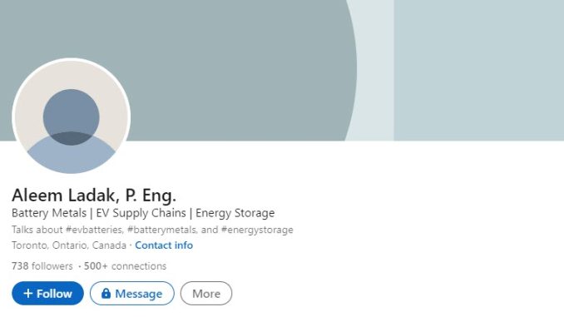
Task: Open the Message button
Action: click(x=132, y=293)
